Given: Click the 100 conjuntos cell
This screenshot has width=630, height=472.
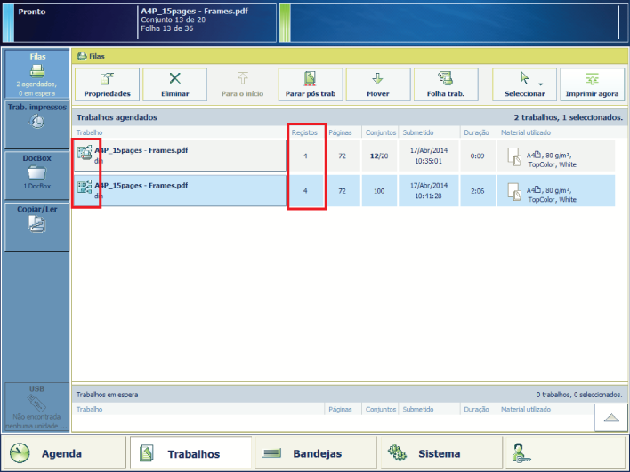Looking at the screenshot, I should (379, 190).
